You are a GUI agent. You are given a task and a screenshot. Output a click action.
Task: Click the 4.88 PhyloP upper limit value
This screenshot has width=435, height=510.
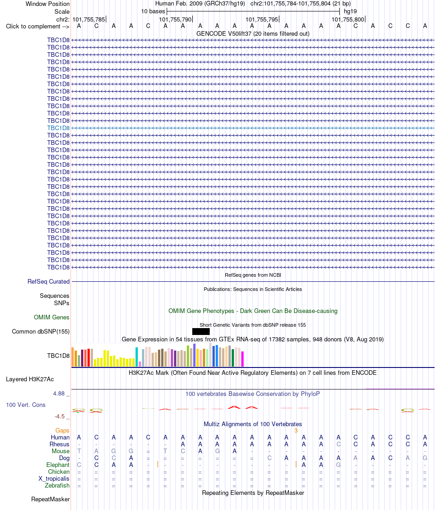click(59, 394)
